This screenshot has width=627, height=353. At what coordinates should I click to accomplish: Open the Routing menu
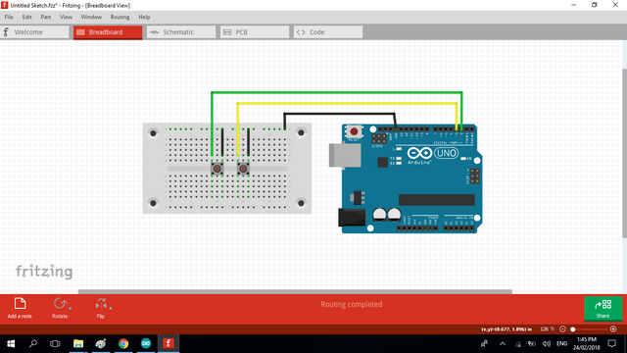tap(120, 17)
